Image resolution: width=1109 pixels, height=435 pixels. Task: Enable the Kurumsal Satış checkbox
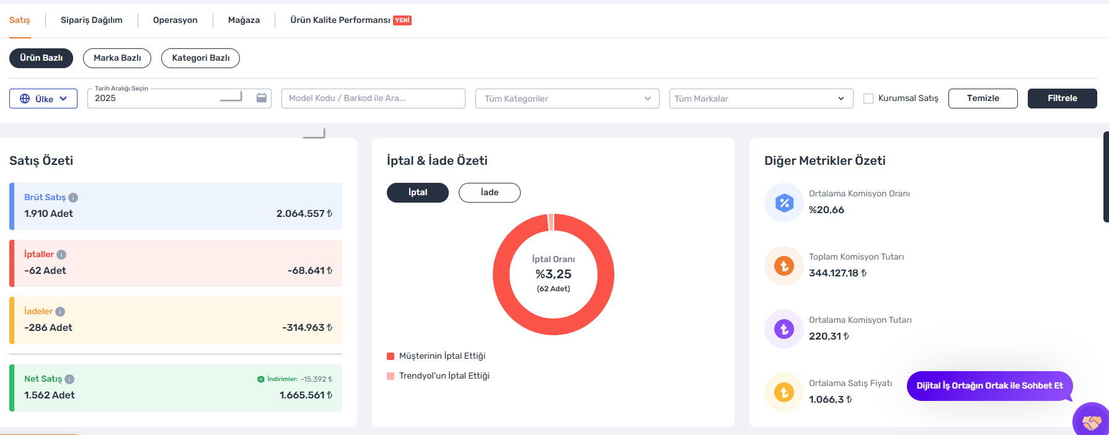point(868,99)
